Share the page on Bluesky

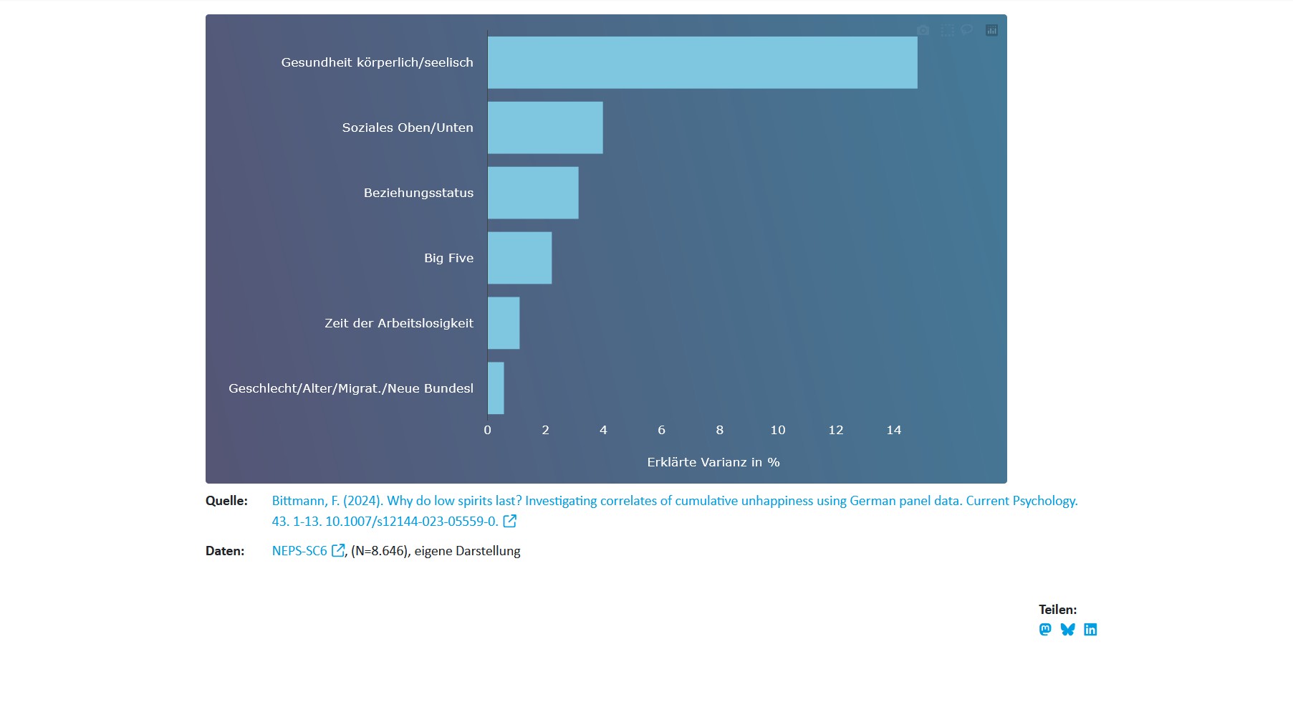pyautogui.click(x=1067, y=630)
